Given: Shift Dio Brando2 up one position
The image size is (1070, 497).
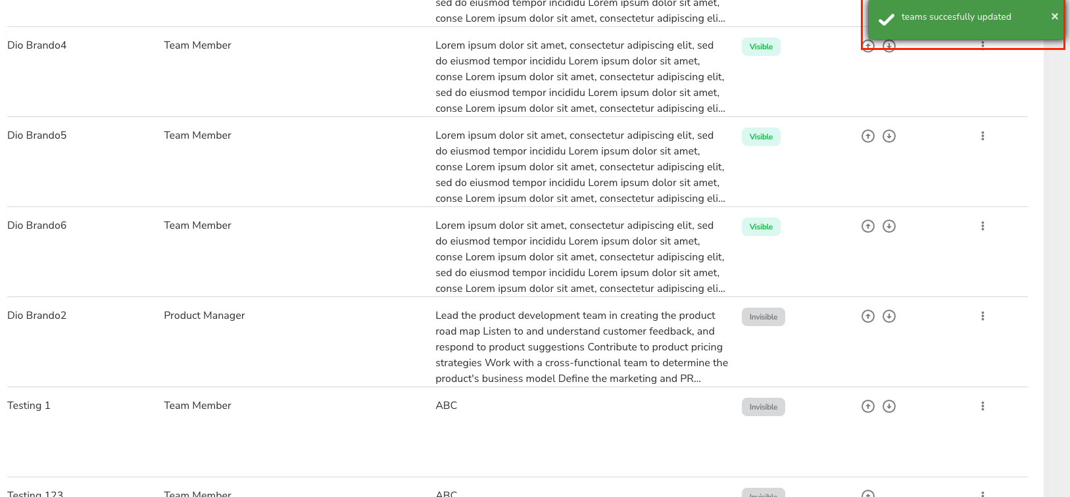Looking at the screenshot, I should (868, 316).
